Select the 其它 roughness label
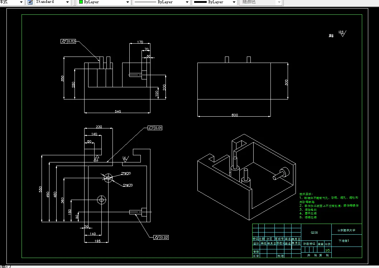This screenshot has width=379, height=268. [331, 35]
